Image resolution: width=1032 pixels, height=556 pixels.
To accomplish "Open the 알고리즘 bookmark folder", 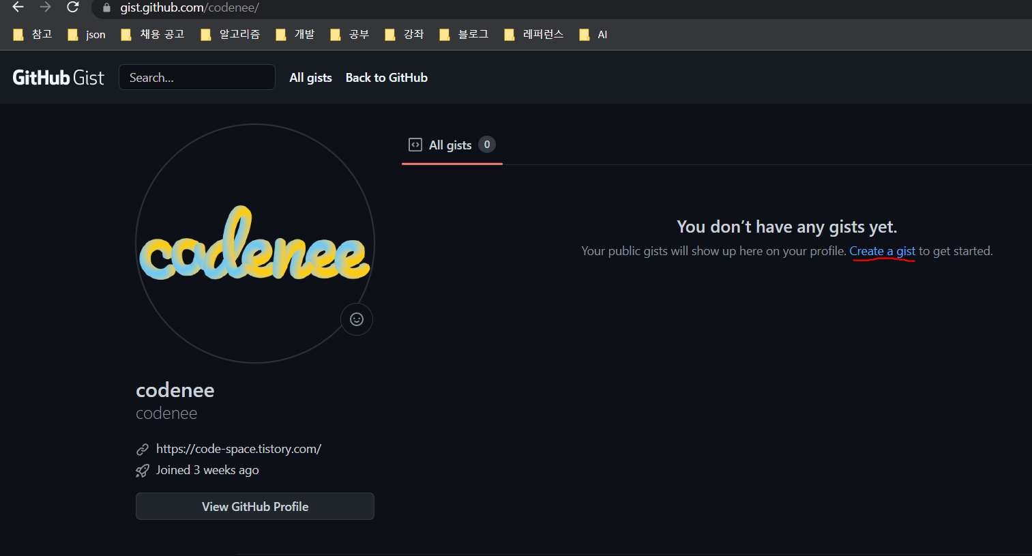I will (x=231, y=35).
